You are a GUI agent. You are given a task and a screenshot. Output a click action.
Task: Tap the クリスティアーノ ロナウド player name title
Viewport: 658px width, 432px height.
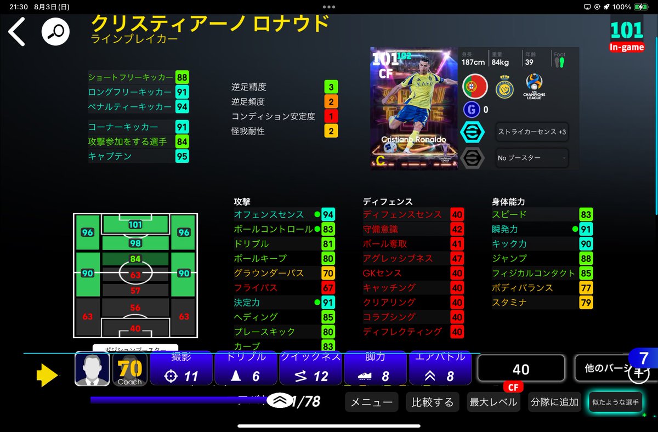210,23
